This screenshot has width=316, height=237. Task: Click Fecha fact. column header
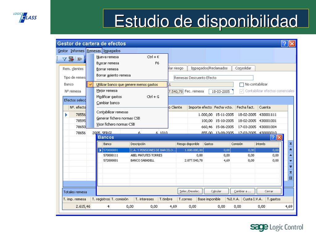tap(247, 107)
